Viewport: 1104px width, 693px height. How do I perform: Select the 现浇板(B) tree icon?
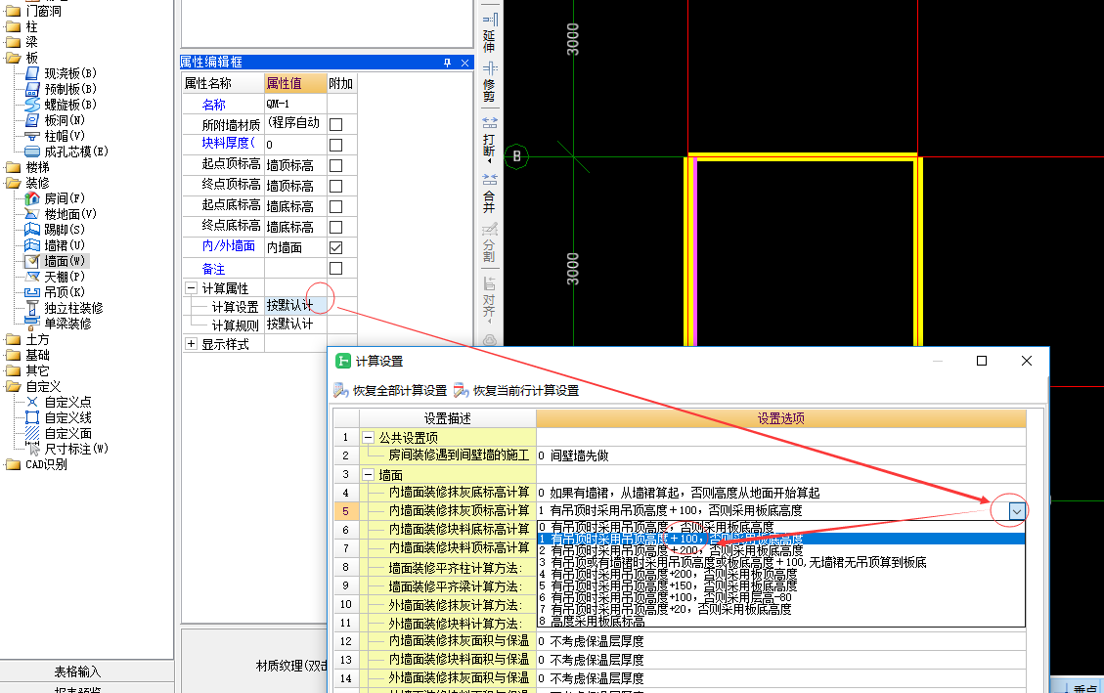click(32, 73)
